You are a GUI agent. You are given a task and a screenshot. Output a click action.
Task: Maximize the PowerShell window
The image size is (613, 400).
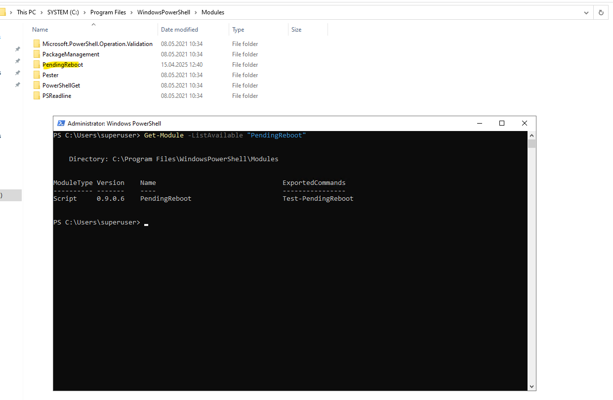502,124
